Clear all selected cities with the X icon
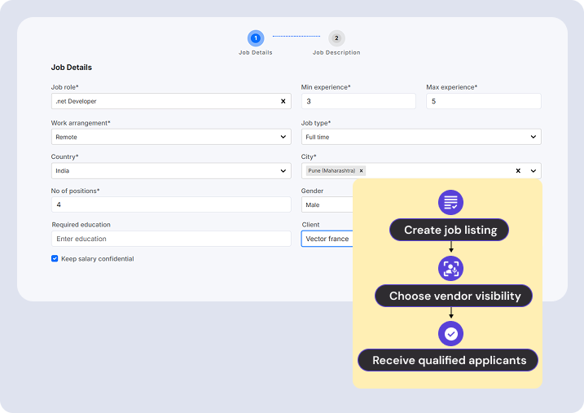Image resolution: width=584 pixels, height=413 pixels. click(x=518, y=171)
